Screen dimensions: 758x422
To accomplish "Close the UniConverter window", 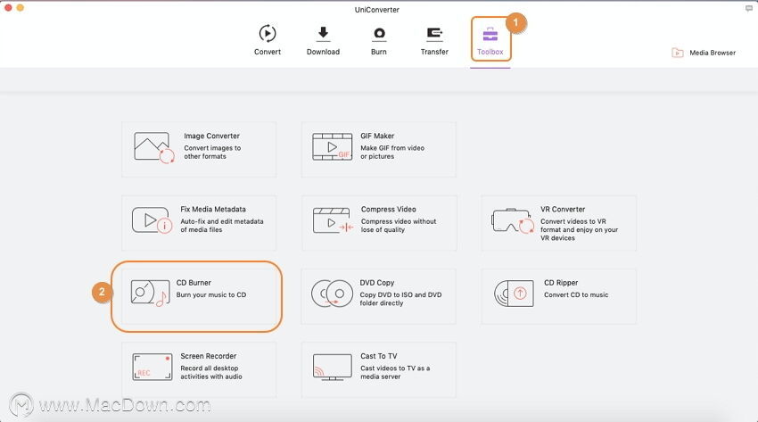I will [x=8, y=8].
